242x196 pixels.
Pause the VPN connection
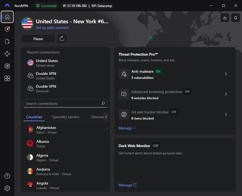(38, 39)
